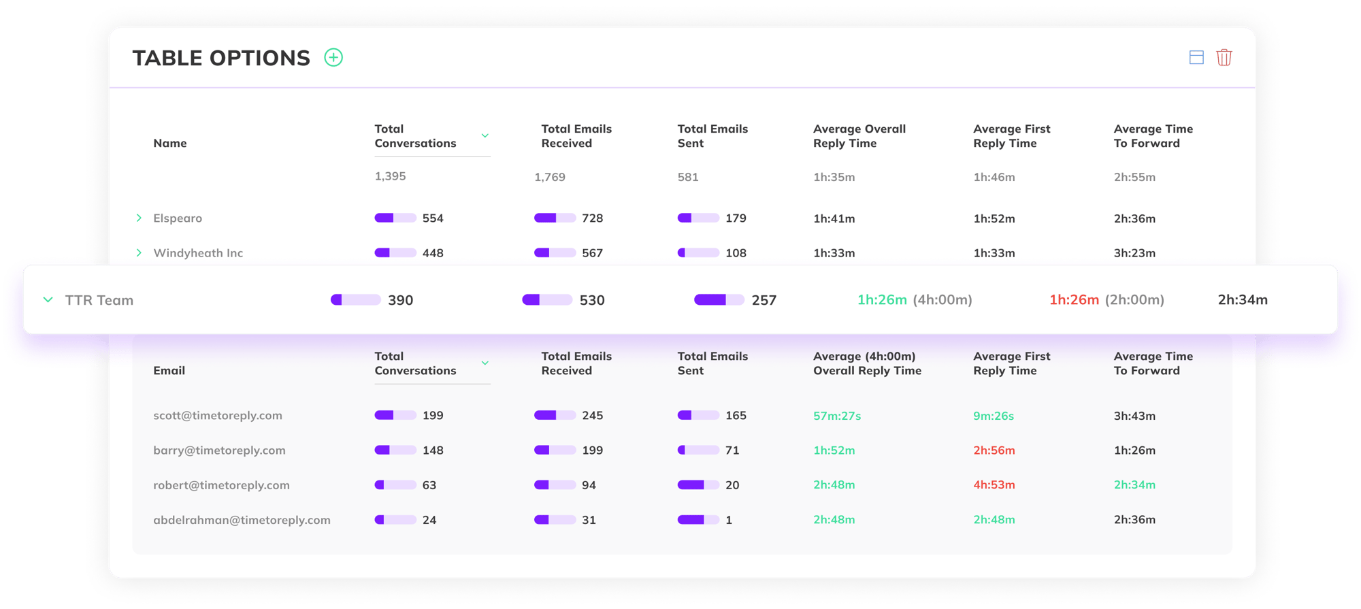Click the Elspearo 554 conversations bar
Image resolution: width=1361 pixels, height=609 pixels.
395,218
